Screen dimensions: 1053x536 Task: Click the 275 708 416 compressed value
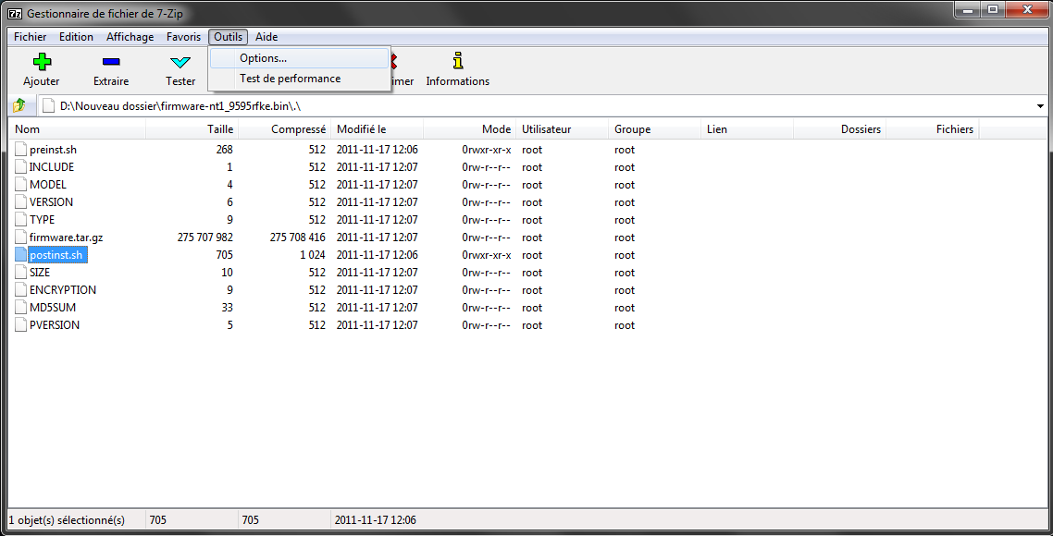pos(298,237)
